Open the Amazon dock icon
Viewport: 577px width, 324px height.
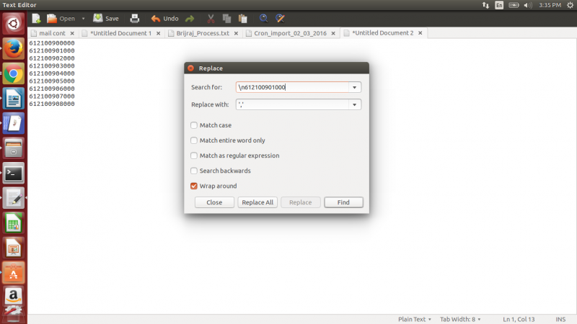14,296
